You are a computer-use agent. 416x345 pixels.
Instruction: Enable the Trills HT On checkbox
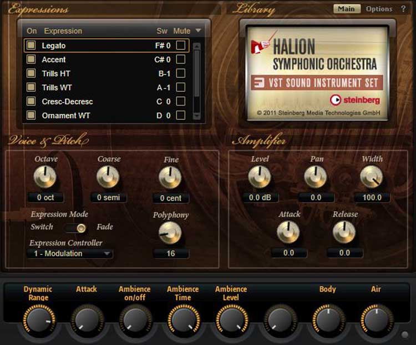click(31, 73)
